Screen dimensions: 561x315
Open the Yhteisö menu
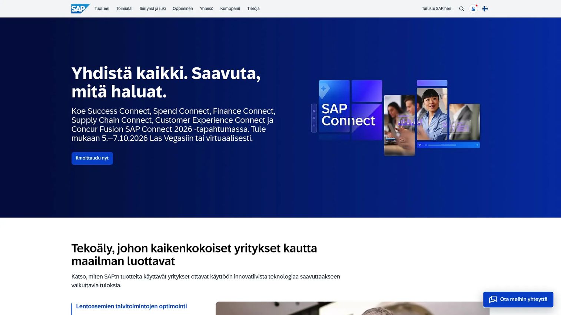pyautogui.click(x=206, y=9)
